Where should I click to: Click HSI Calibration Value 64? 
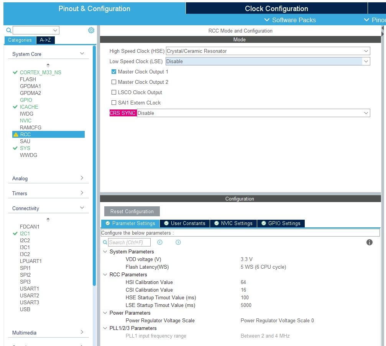click(243, 282)
